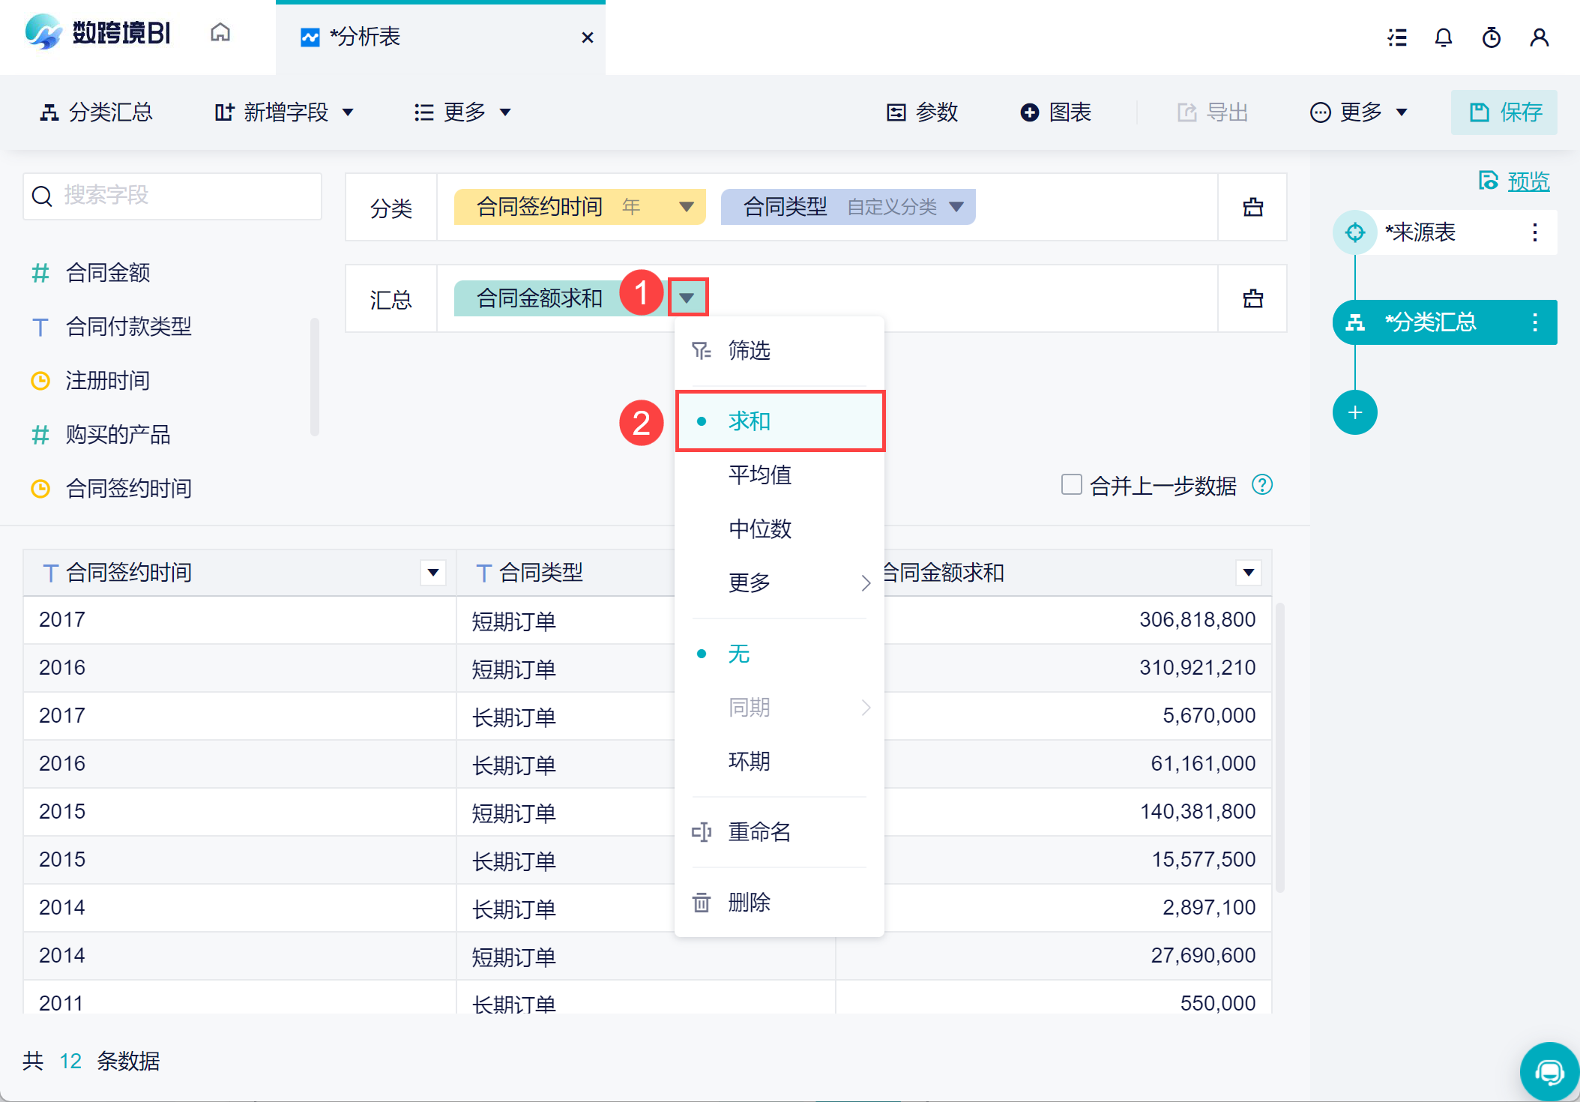This screenshot has height=1102, width=1580.
Task: Open the 预览 link
Action: click(x=1528, y=181)
